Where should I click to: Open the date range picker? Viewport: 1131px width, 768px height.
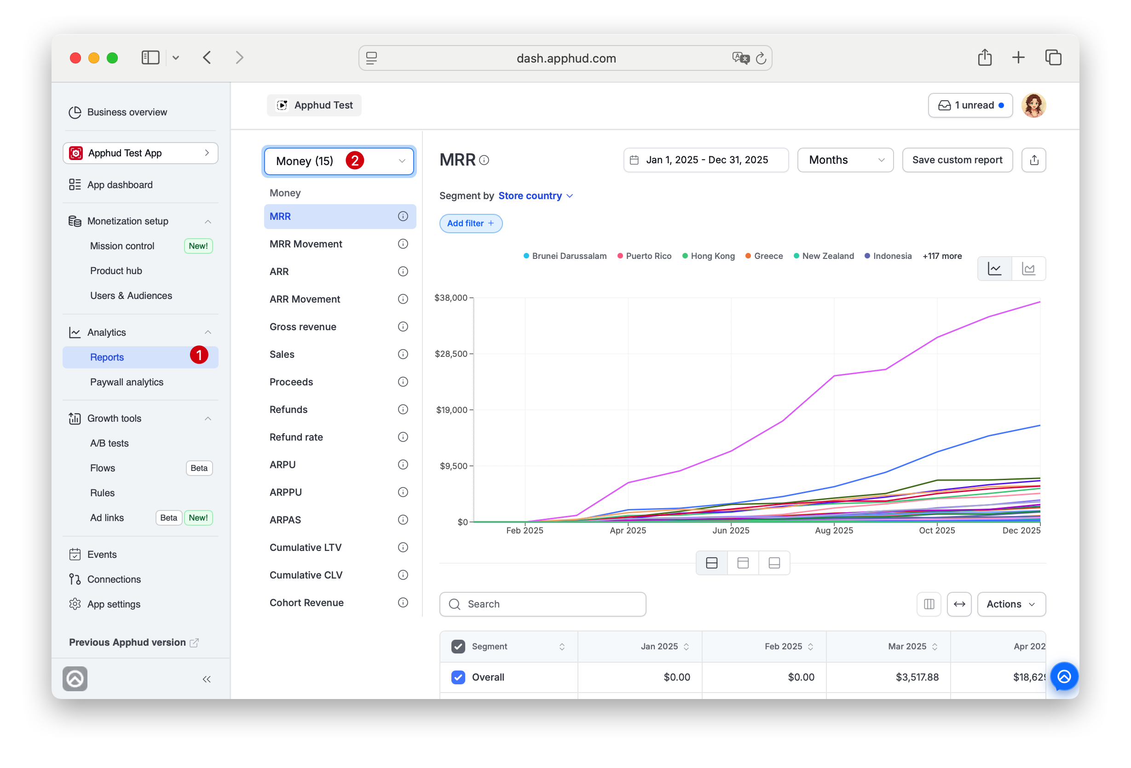click(706, 160)
